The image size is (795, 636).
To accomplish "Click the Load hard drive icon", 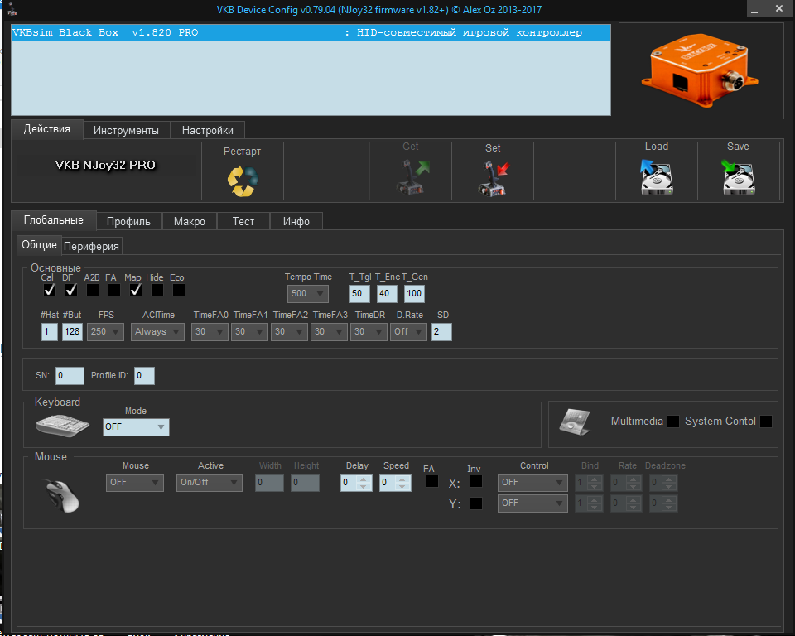I will 657,176.
